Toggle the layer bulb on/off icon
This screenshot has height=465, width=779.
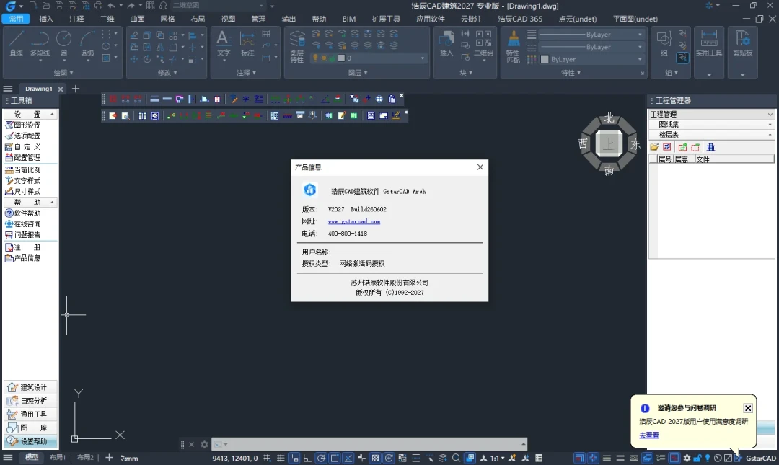[315, 58]
